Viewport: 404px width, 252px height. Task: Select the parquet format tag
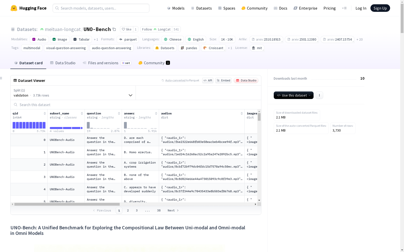tap(128, 39)
